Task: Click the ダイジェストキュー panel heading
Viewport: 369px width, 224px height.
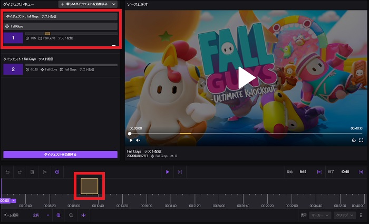Action: pos(18,4)
